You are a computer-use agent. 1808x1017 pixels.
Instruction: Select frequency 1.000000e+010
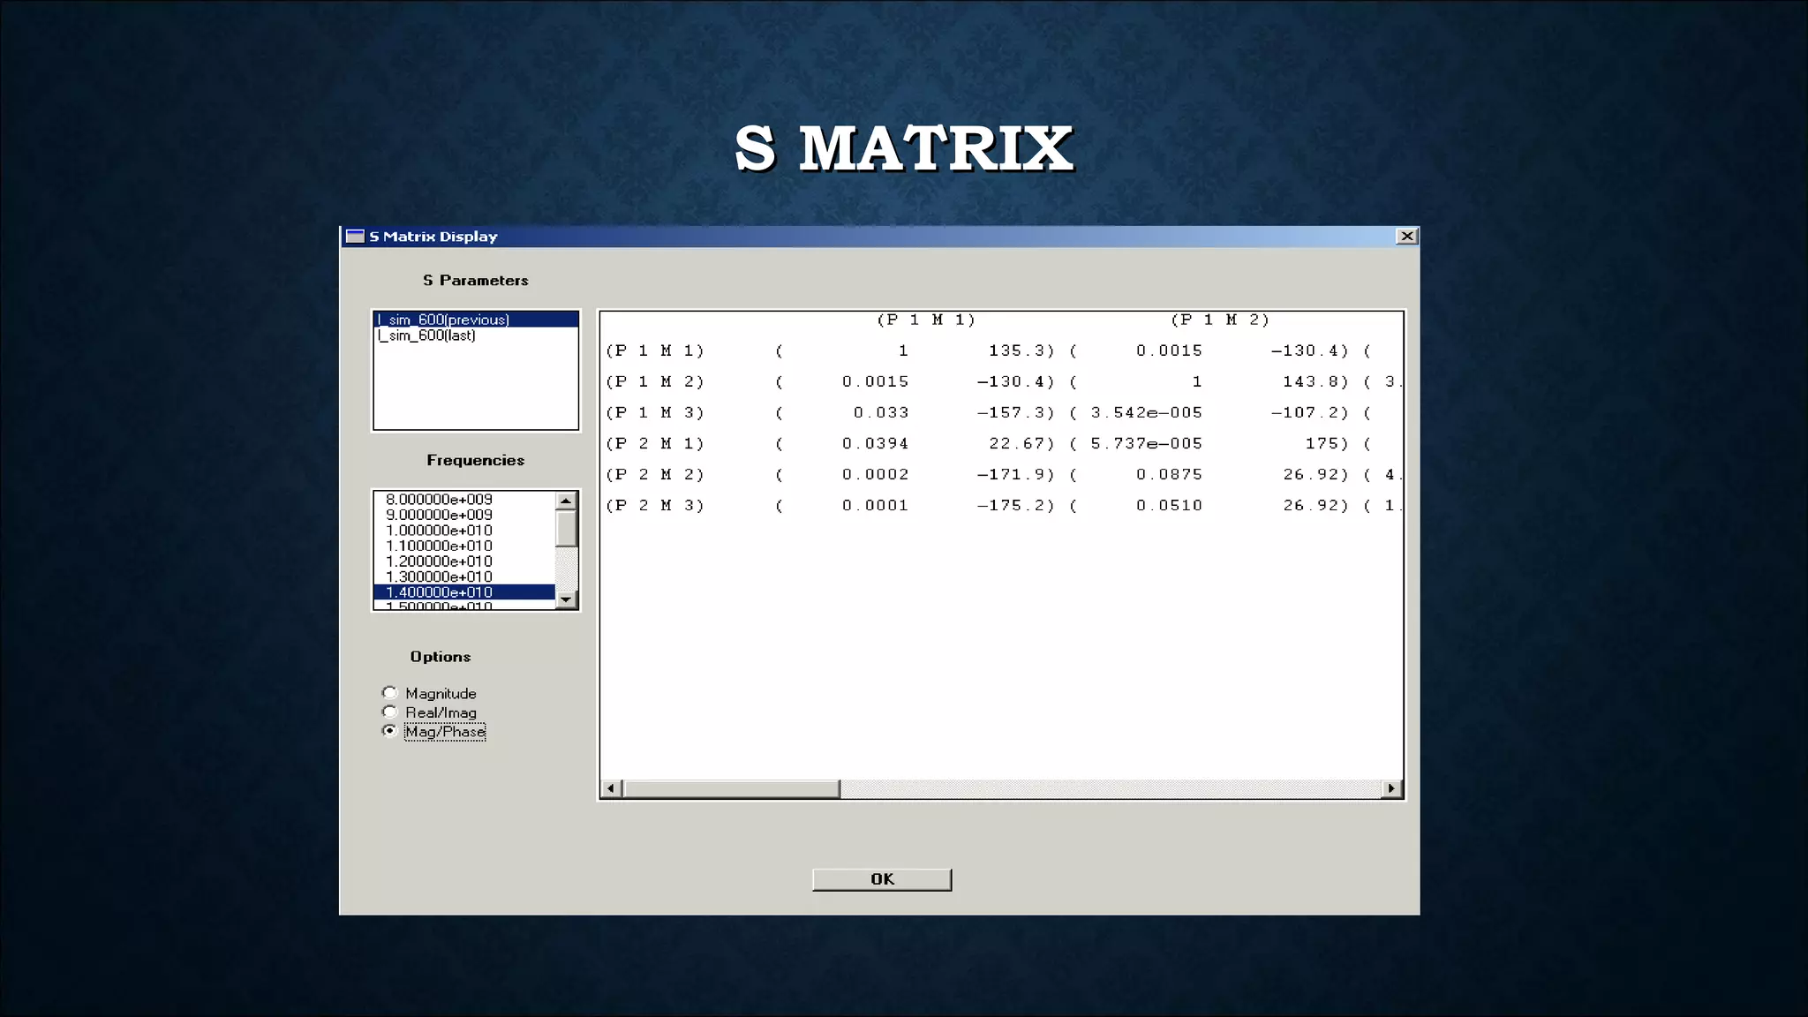pyautogui.click(x=439, y=531)
